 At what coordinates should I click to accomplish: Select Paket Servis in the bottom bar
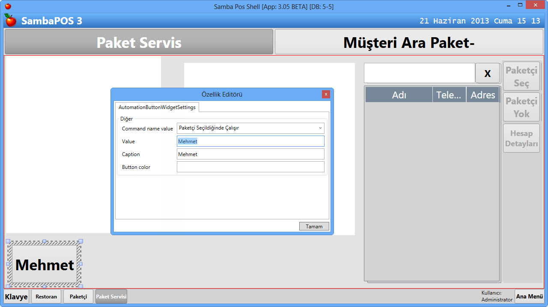(111, 296)
